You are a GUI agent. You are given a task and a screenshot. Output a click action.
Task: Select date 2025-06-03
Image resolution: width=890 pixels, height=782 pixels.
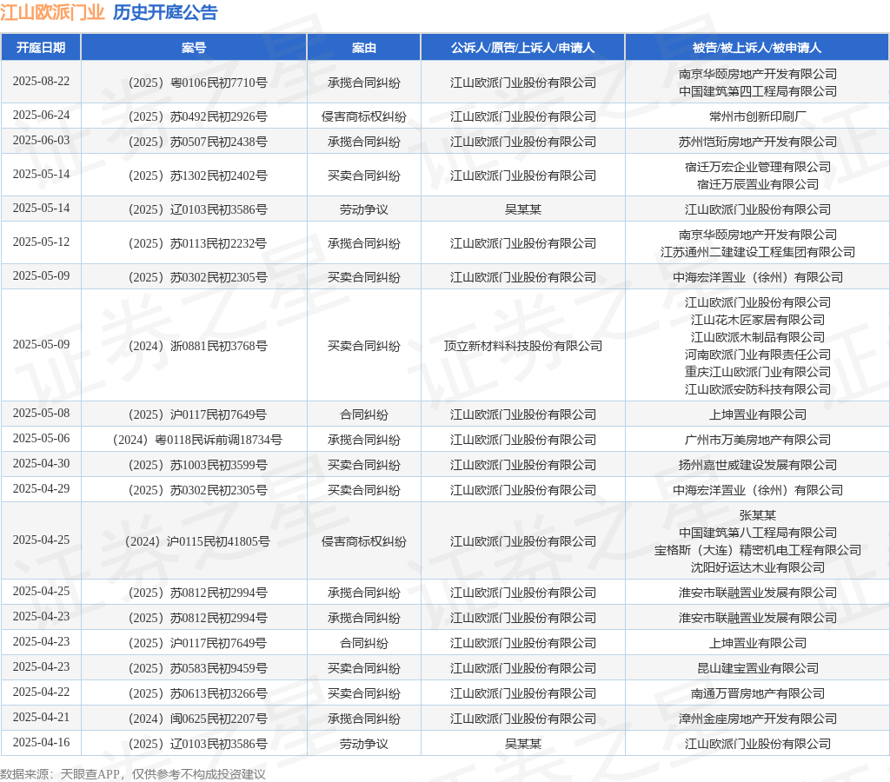pos(41,140)
